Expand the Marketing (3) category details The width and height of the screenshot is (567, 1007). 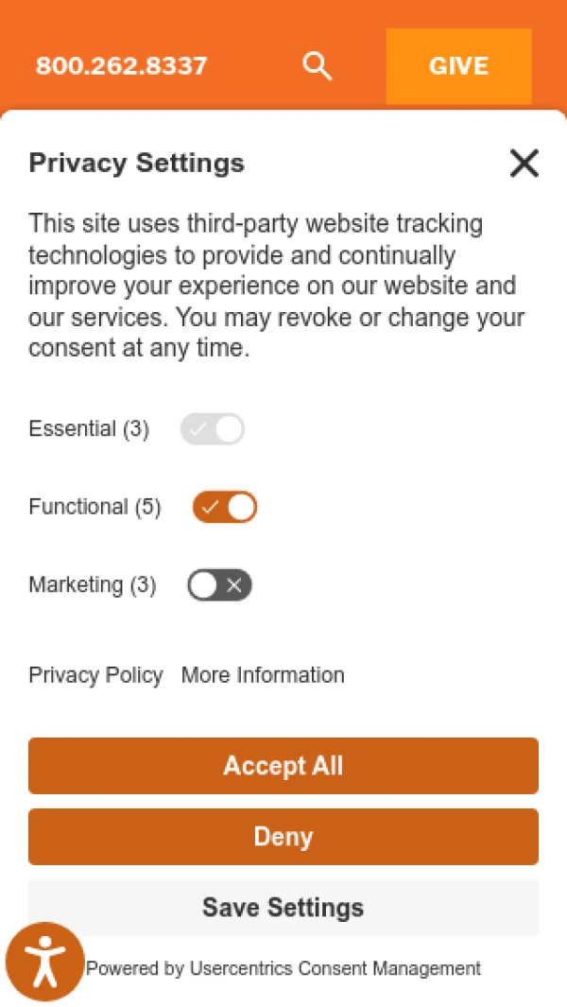pos(92,585)
